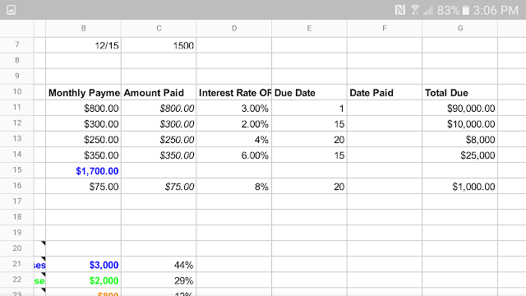The height and width of the screenshot is (296, 526).
Task: Tap the image notification icon in status bar
Action: (x=11, y=10)
